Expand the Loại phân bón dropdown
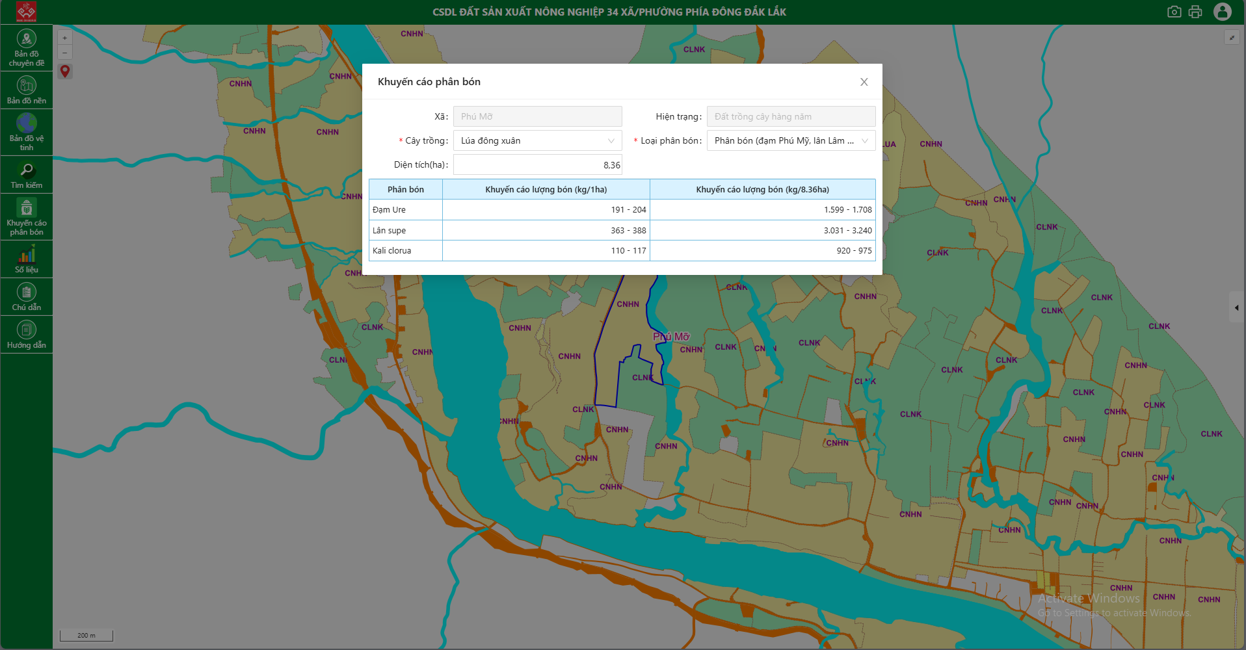1246x650 pixels. point(791,140)
